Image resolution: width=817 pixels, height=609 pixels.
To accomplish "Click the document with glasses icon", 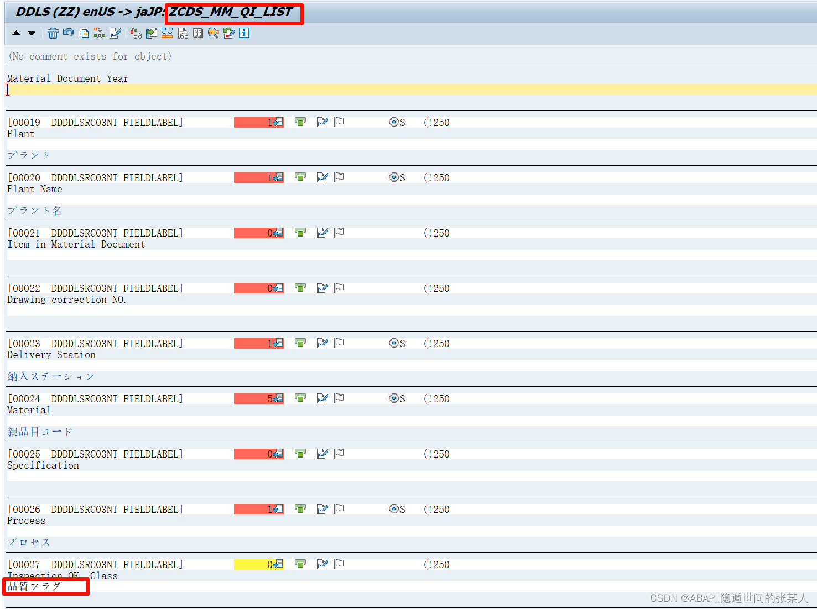I will click(183, 33).
